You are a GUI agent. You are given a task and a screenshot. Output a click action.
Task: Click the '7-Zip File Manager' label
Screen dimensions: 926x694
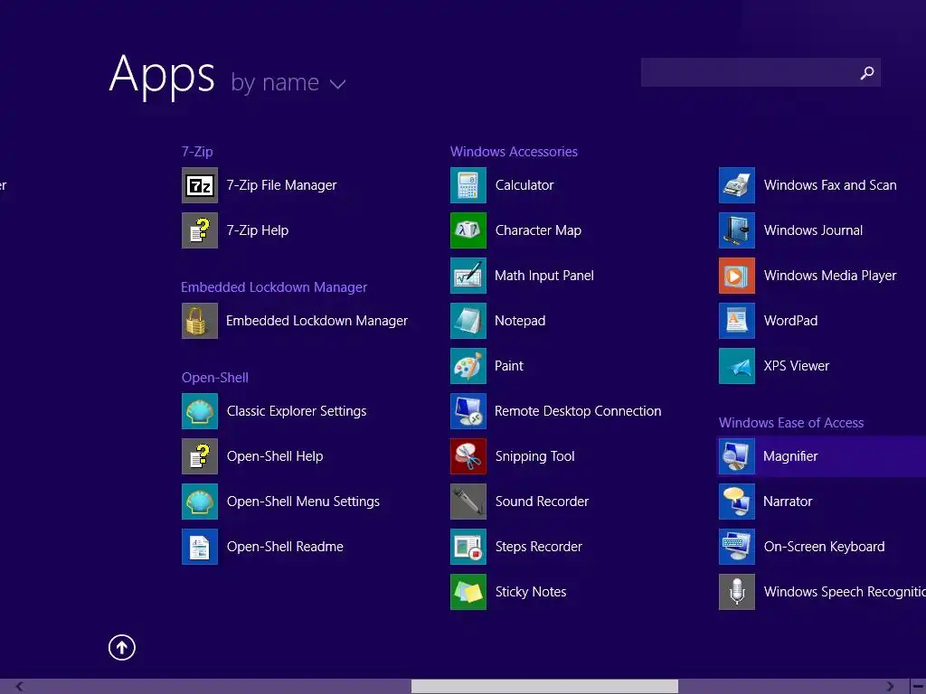pos(282,185)
